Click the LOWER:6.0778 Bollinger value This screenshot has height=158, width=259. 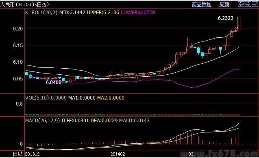click(x=138, y=13)
